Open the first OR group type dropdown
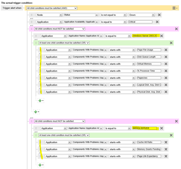The width and height of the screenshot is (181, 169). [x=64, y=43]
